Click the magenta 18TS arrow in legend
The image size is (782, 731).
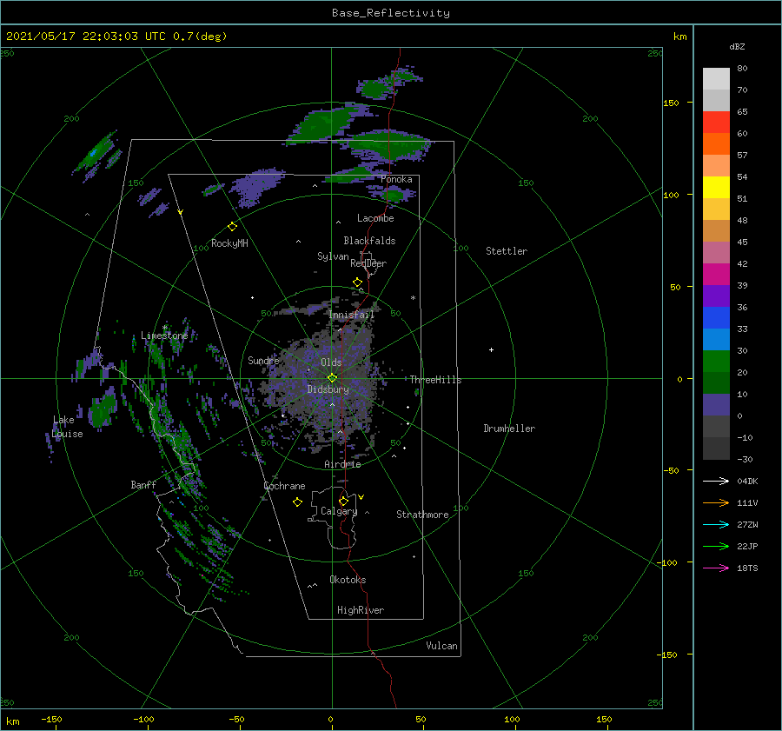(716, 568)
